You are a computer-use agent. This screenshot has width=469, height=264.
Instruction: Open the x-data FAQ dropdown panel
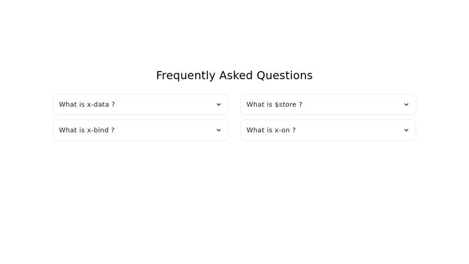141,104
